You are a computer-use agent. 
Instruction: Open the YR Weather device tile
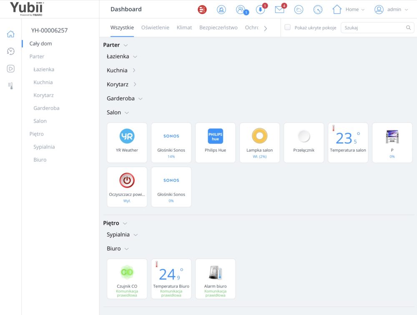(x=127, y=142)
